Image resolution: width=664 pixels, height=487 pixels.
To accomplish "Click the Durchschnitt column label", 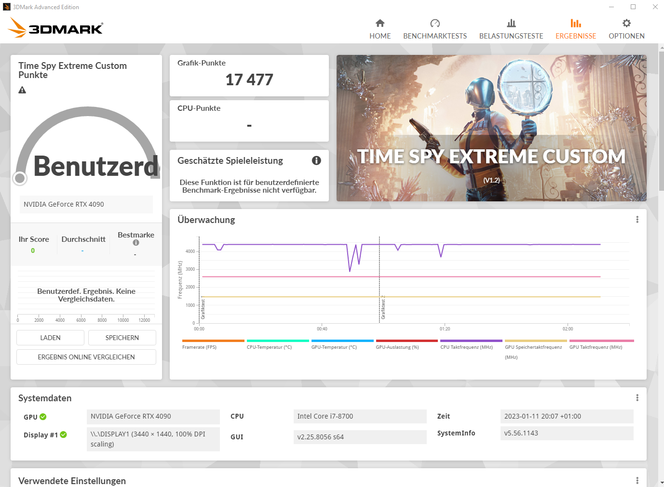I will (x=83, y=239).
